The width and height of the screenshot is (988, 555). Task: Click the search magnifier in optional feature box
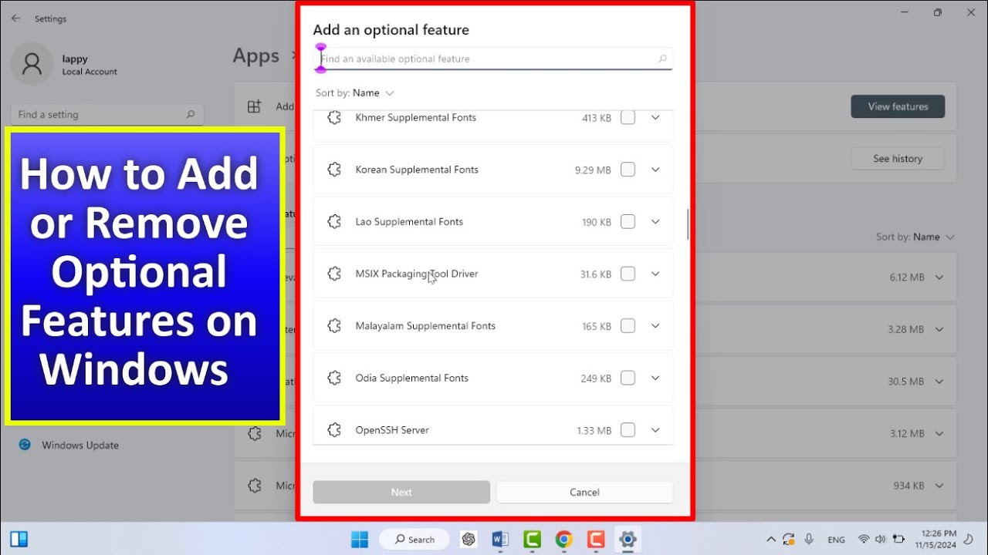coord(662,59)
